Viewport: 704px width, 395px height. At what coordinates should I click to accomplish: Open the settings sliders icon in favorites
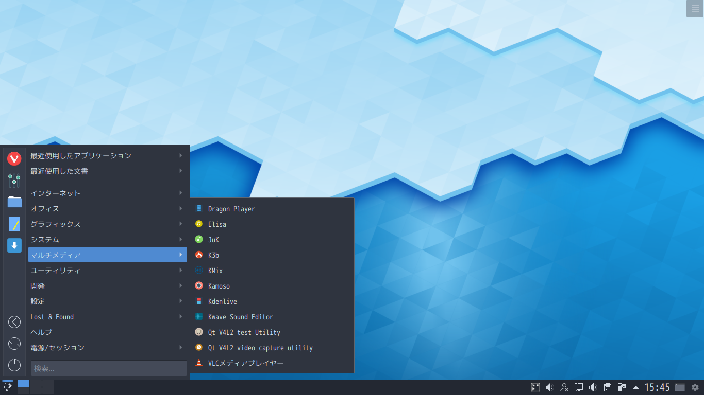click(14, 181)
